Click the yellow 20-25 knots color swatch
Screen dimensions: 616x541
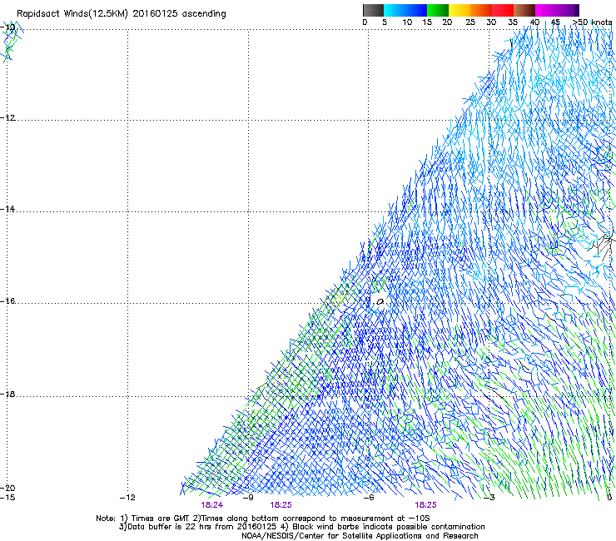460,10
